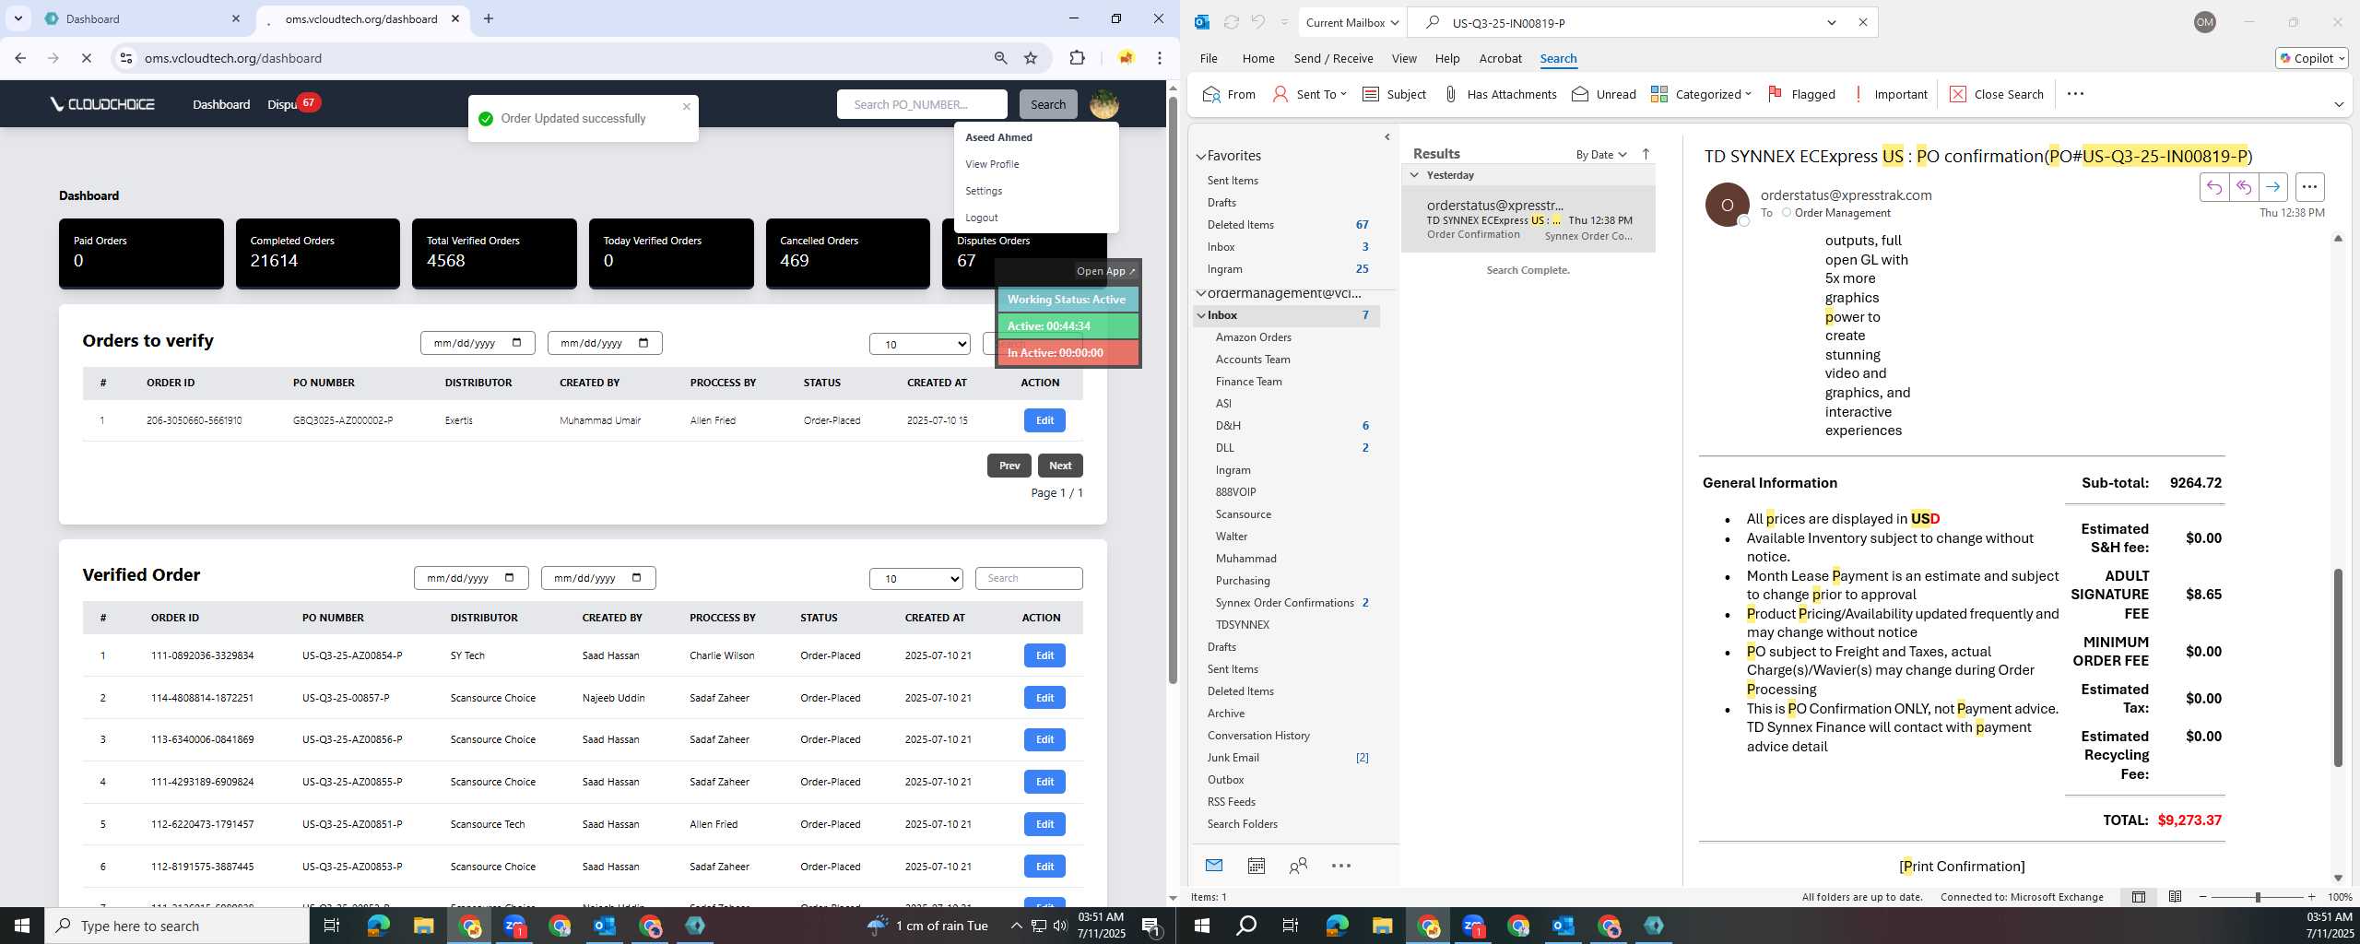Screen dimensions: 2360x944
Task: Choose Logout from user menu
Action: [x=982, y=218]
